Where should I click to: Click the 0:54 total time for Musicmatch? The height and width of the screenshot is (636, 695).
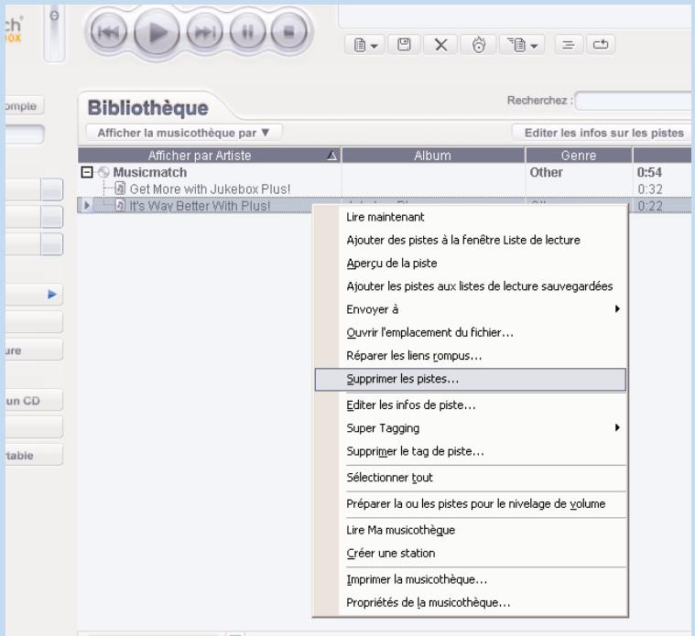coord(649,172)
